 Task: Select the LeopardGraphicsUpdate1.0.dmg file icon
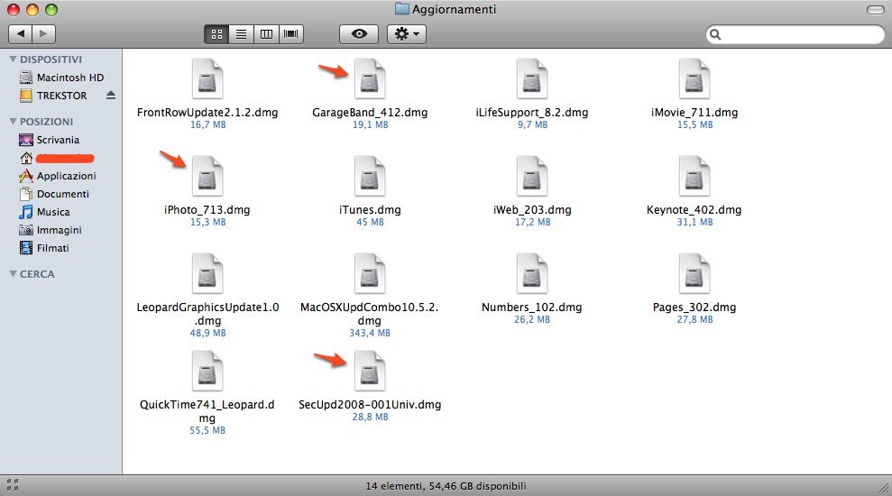[x=207, y=273]
